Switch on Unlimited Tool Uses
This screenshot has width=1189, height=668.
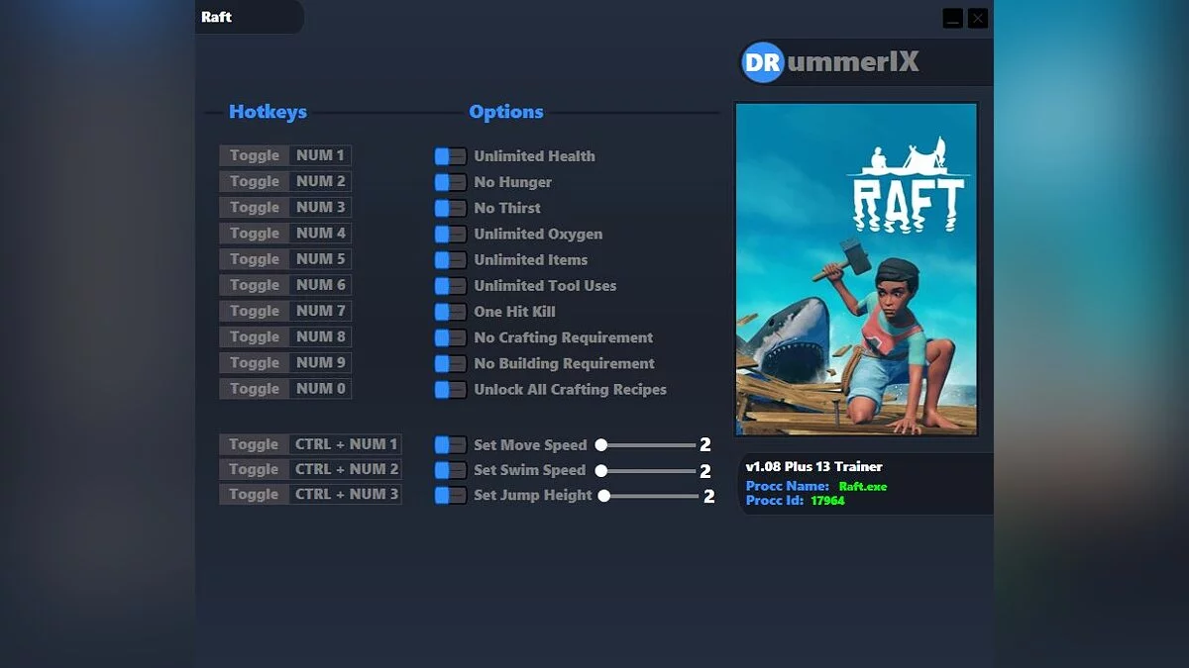click(x=449, y=285)
